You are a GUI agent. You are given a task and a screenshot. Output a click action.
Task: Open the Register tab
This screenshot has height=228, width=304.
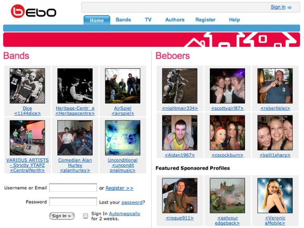coord(205,20)
